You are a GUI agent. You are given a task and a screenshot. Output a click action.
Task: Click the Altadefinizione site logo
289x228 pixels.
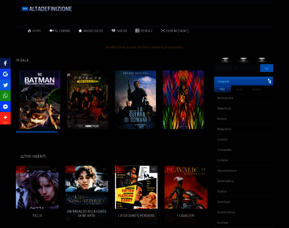47,9
